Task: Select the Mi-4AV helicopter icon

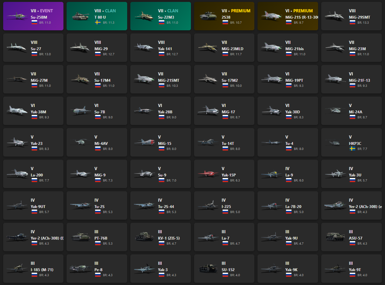Action: click(x=80, y=142)
